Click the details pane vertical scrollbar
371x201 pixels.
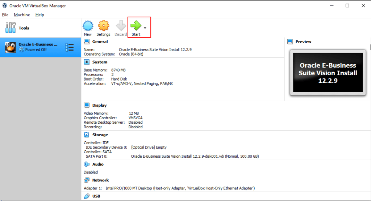[370, 108]
